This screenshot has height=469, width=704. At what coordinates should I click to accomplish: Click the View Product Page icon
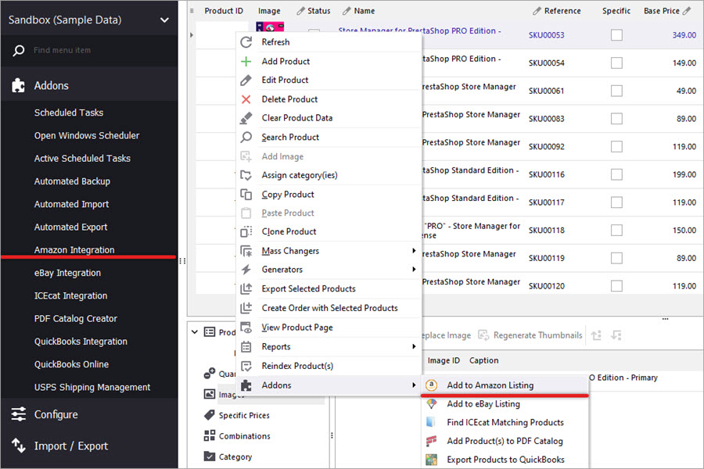click(246, 328)
